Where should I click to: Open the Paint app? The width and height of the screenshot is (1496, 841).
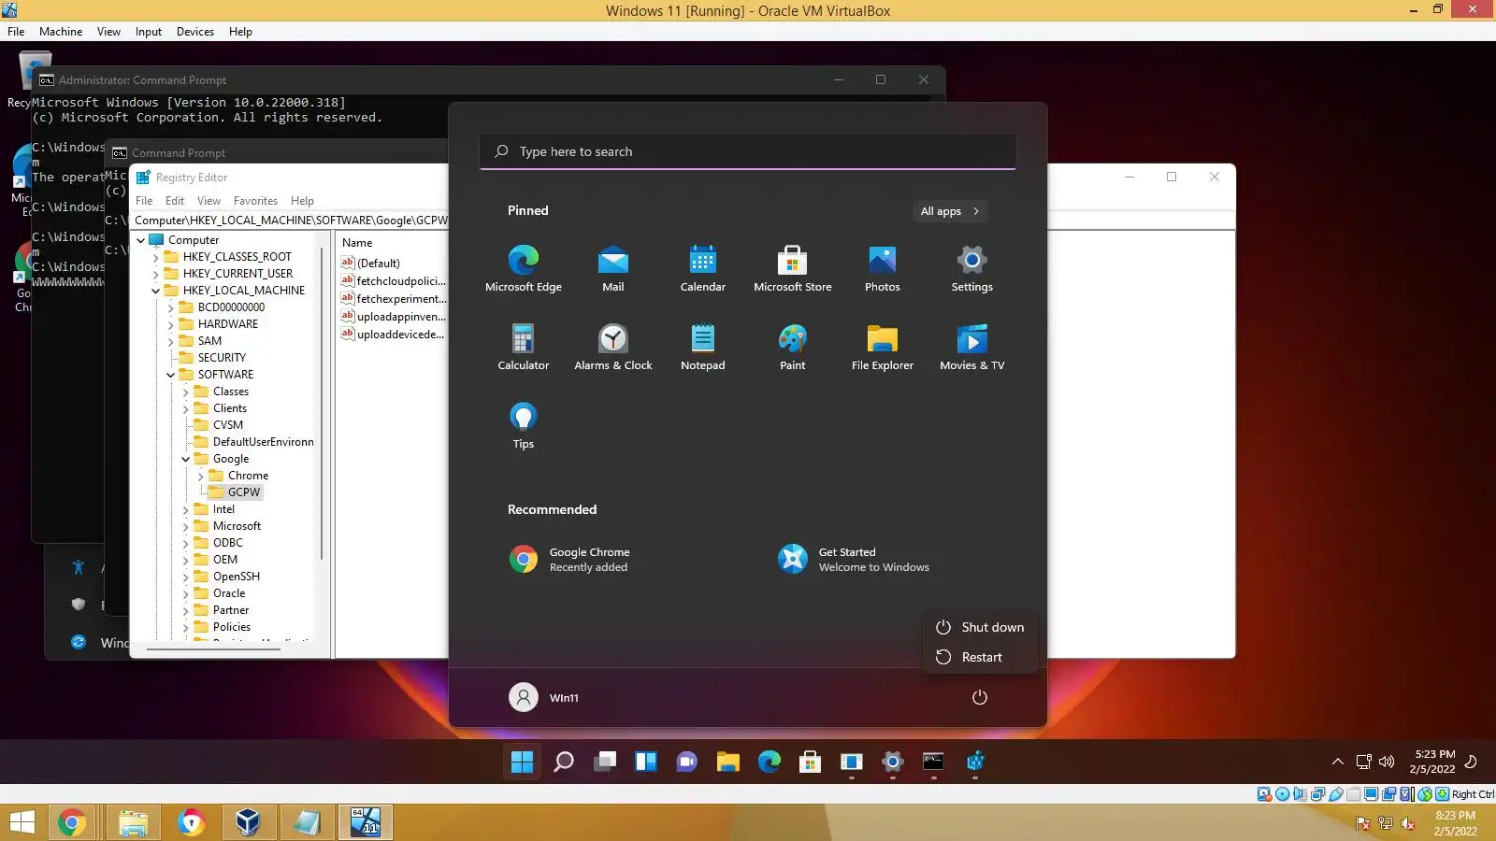[x=793, y=347]
